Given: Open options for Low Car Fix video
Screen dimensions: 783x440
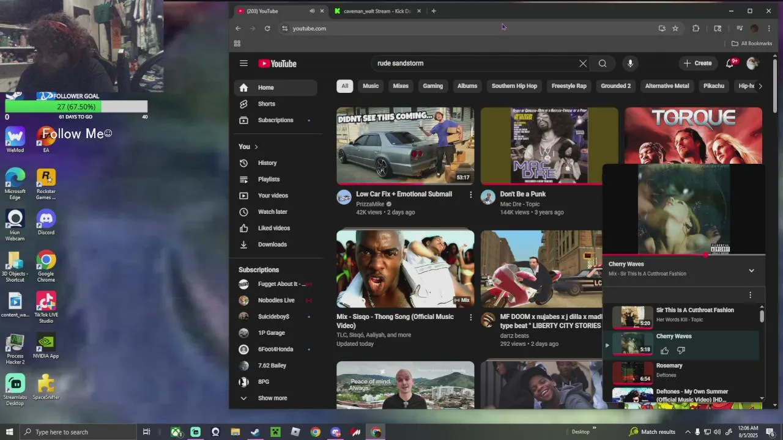Looking at the screenshot, I should (x=470, y=194).
